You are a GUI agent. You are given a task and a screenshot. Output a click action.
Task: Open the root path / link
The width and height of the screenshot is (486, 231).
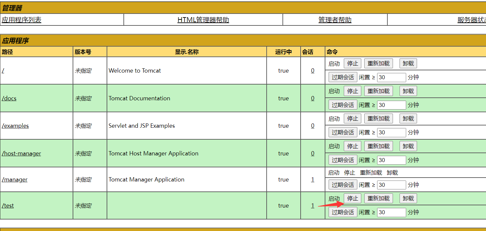(x=3, y=71)
